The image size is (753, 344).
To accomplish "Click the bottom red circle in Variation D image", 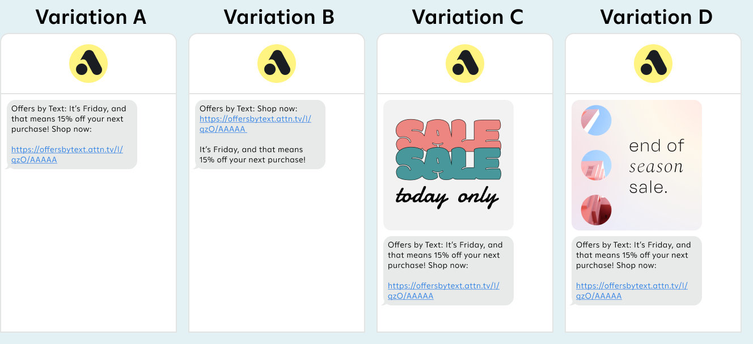I will (596, 210).
